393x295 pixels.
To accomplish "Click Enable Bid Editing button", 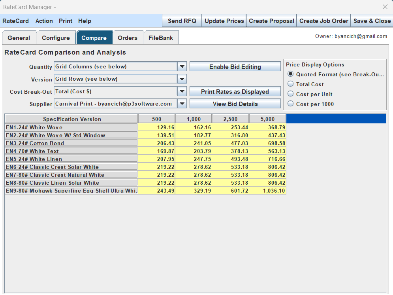I will [x=235, y=67].
